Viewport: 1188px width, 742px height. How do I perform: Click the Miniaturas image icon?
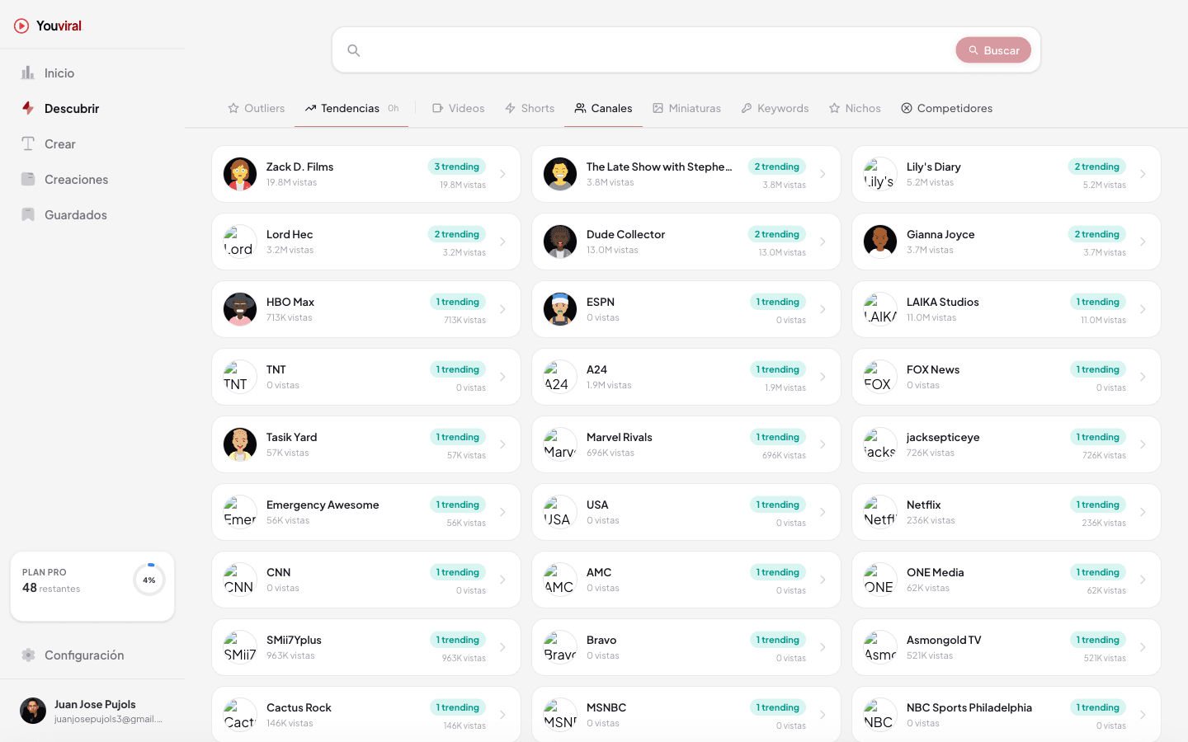(x=658, y=108)
